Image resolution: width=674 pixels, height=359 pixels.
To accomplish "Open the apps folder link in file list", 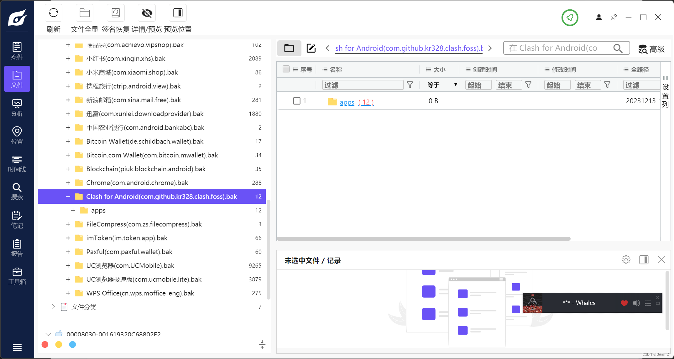I will coord(347,102).
